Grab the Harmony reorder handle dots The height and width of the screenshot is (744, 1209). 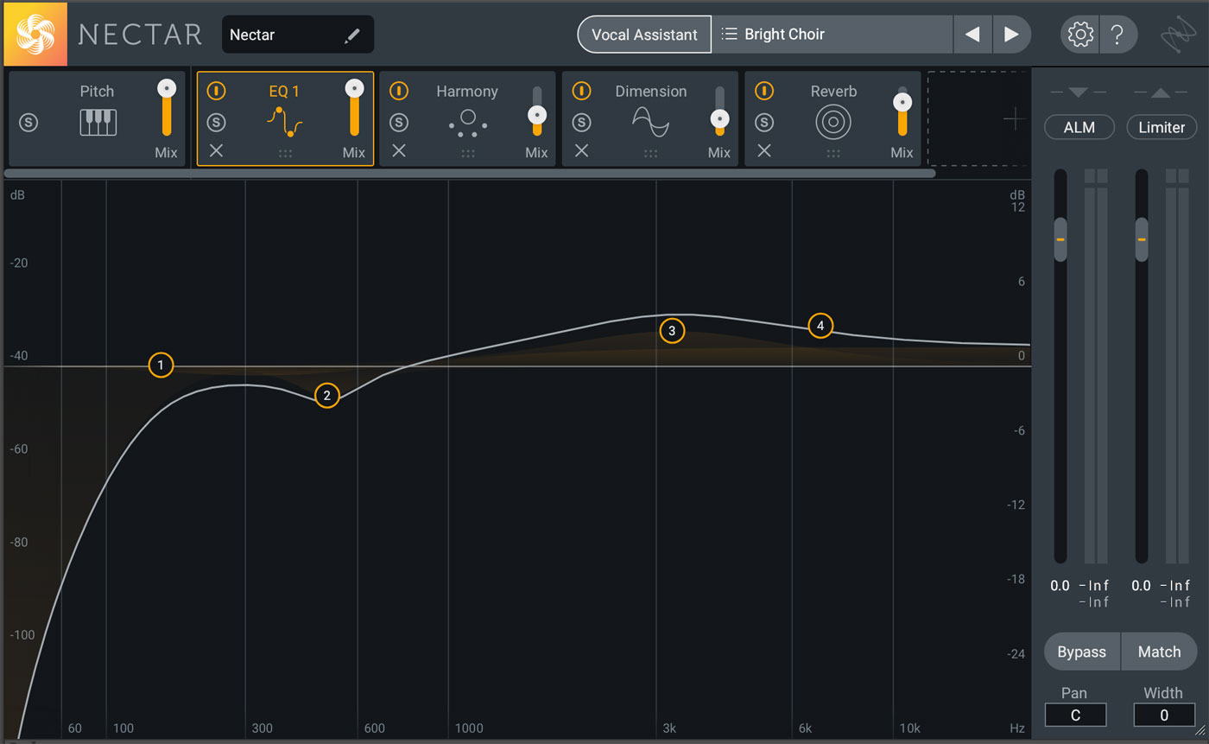coord(468,154)
